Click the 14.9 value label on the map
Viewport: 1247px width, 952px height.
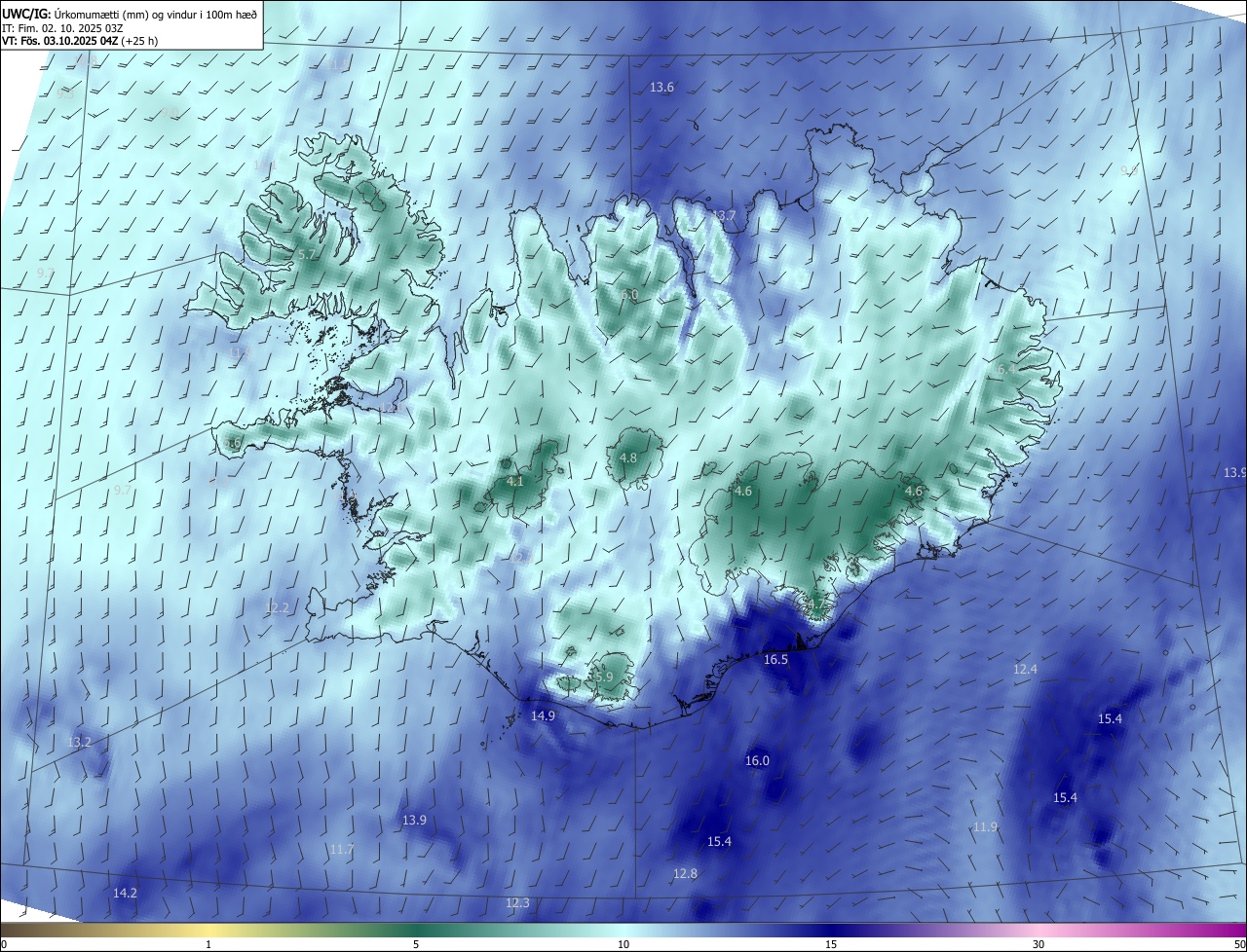[x=543, y=715]
